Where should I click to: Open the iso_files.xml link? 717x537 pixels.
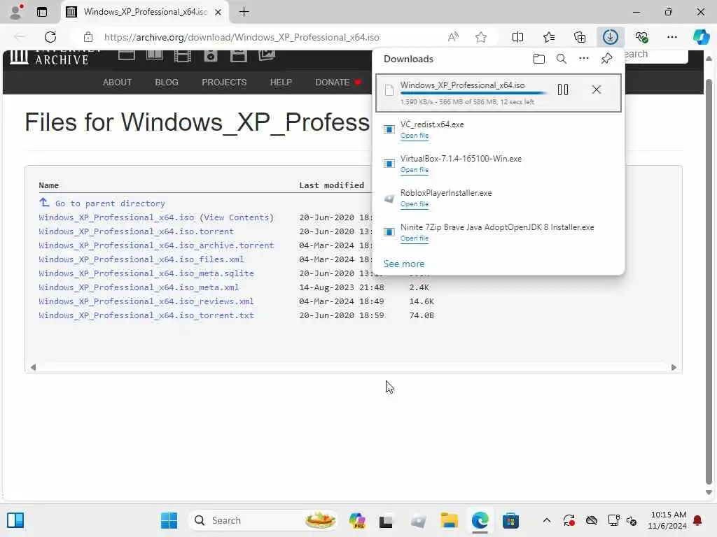tap(141, 259)
